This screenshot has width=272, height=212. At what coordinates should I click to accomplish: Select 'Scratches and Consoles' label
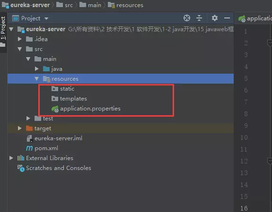coord(59,168)
